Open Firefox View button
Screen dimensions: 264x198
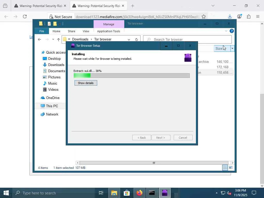[5, 6]
